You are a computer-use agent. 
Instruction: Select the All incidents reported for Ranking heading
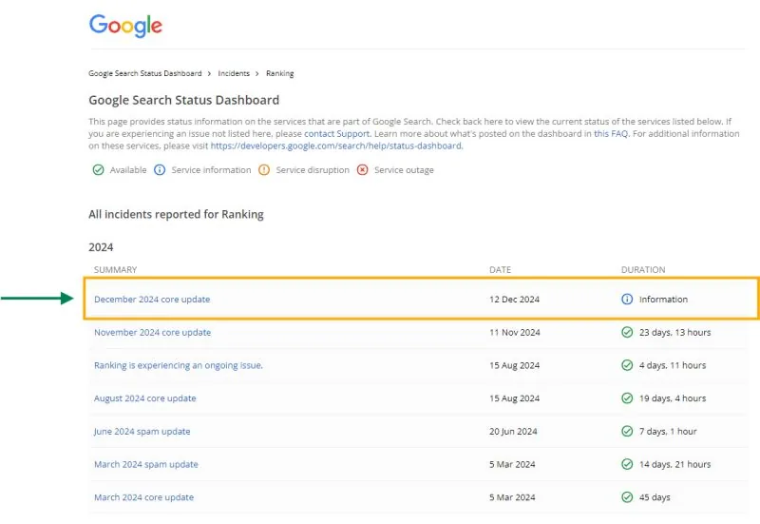(176, 215)
